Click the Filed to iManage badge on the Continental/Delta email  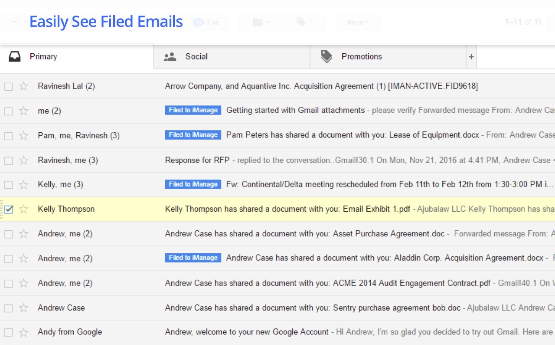(x=193, y=184)
